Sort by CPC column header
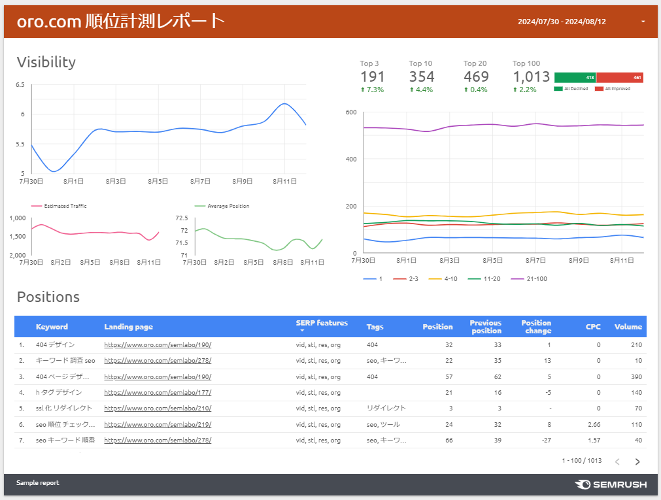 pos(593,327)
